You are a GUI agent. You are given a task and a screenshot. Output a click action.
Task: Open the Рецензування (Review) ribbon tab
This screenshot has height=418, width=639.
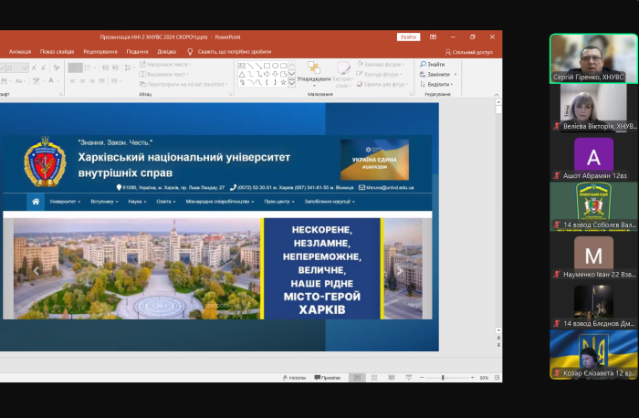click(100, 52)
